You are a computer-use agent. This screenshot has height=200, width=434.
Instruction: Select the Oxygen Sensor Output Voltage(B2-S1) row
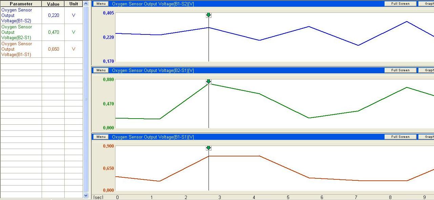(21, 32)
